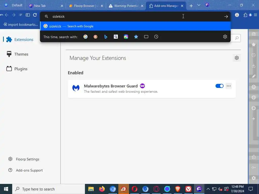259x194 pixels.
Task: Open add-ons puzzle icon in right sidebar
Action: pyautogui.click(x=254, y=157)
